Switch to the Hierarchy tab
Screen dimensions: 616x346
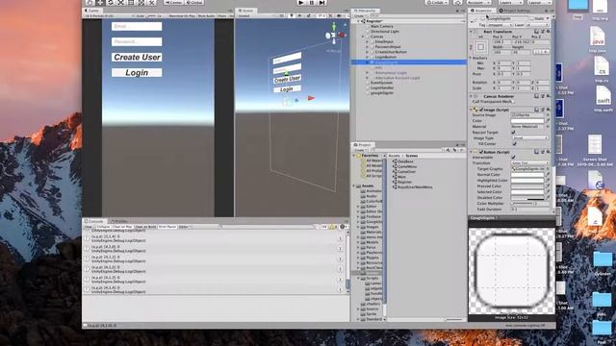pos(366,11)
